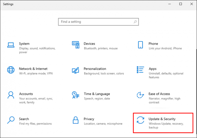
Task: Click the Accounts person icon
Action: [11, 95]
